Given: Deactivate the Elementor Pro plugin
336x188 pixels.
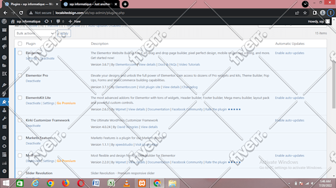Looking at the screenshot, I should pyautogui.click(x=33, y=81).
